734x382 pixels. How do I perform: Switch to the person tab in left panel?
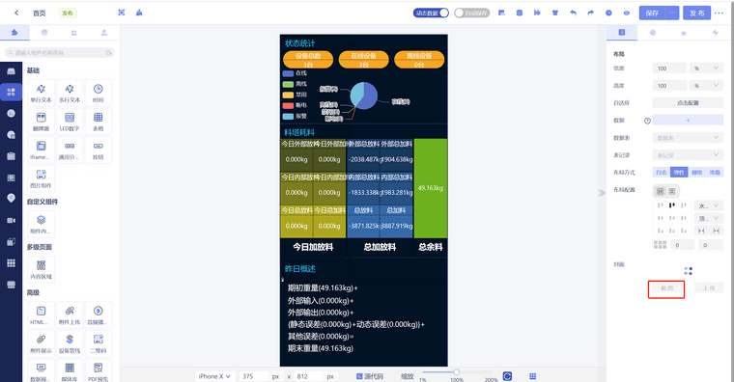[x=104, y=32]
